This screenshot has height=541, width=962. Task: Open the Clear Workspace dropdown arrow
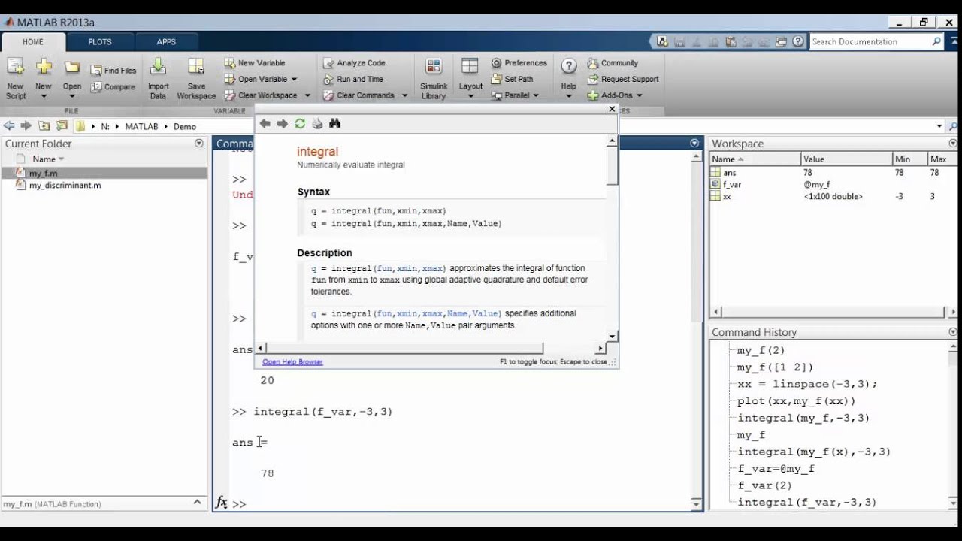click(307, 95)
